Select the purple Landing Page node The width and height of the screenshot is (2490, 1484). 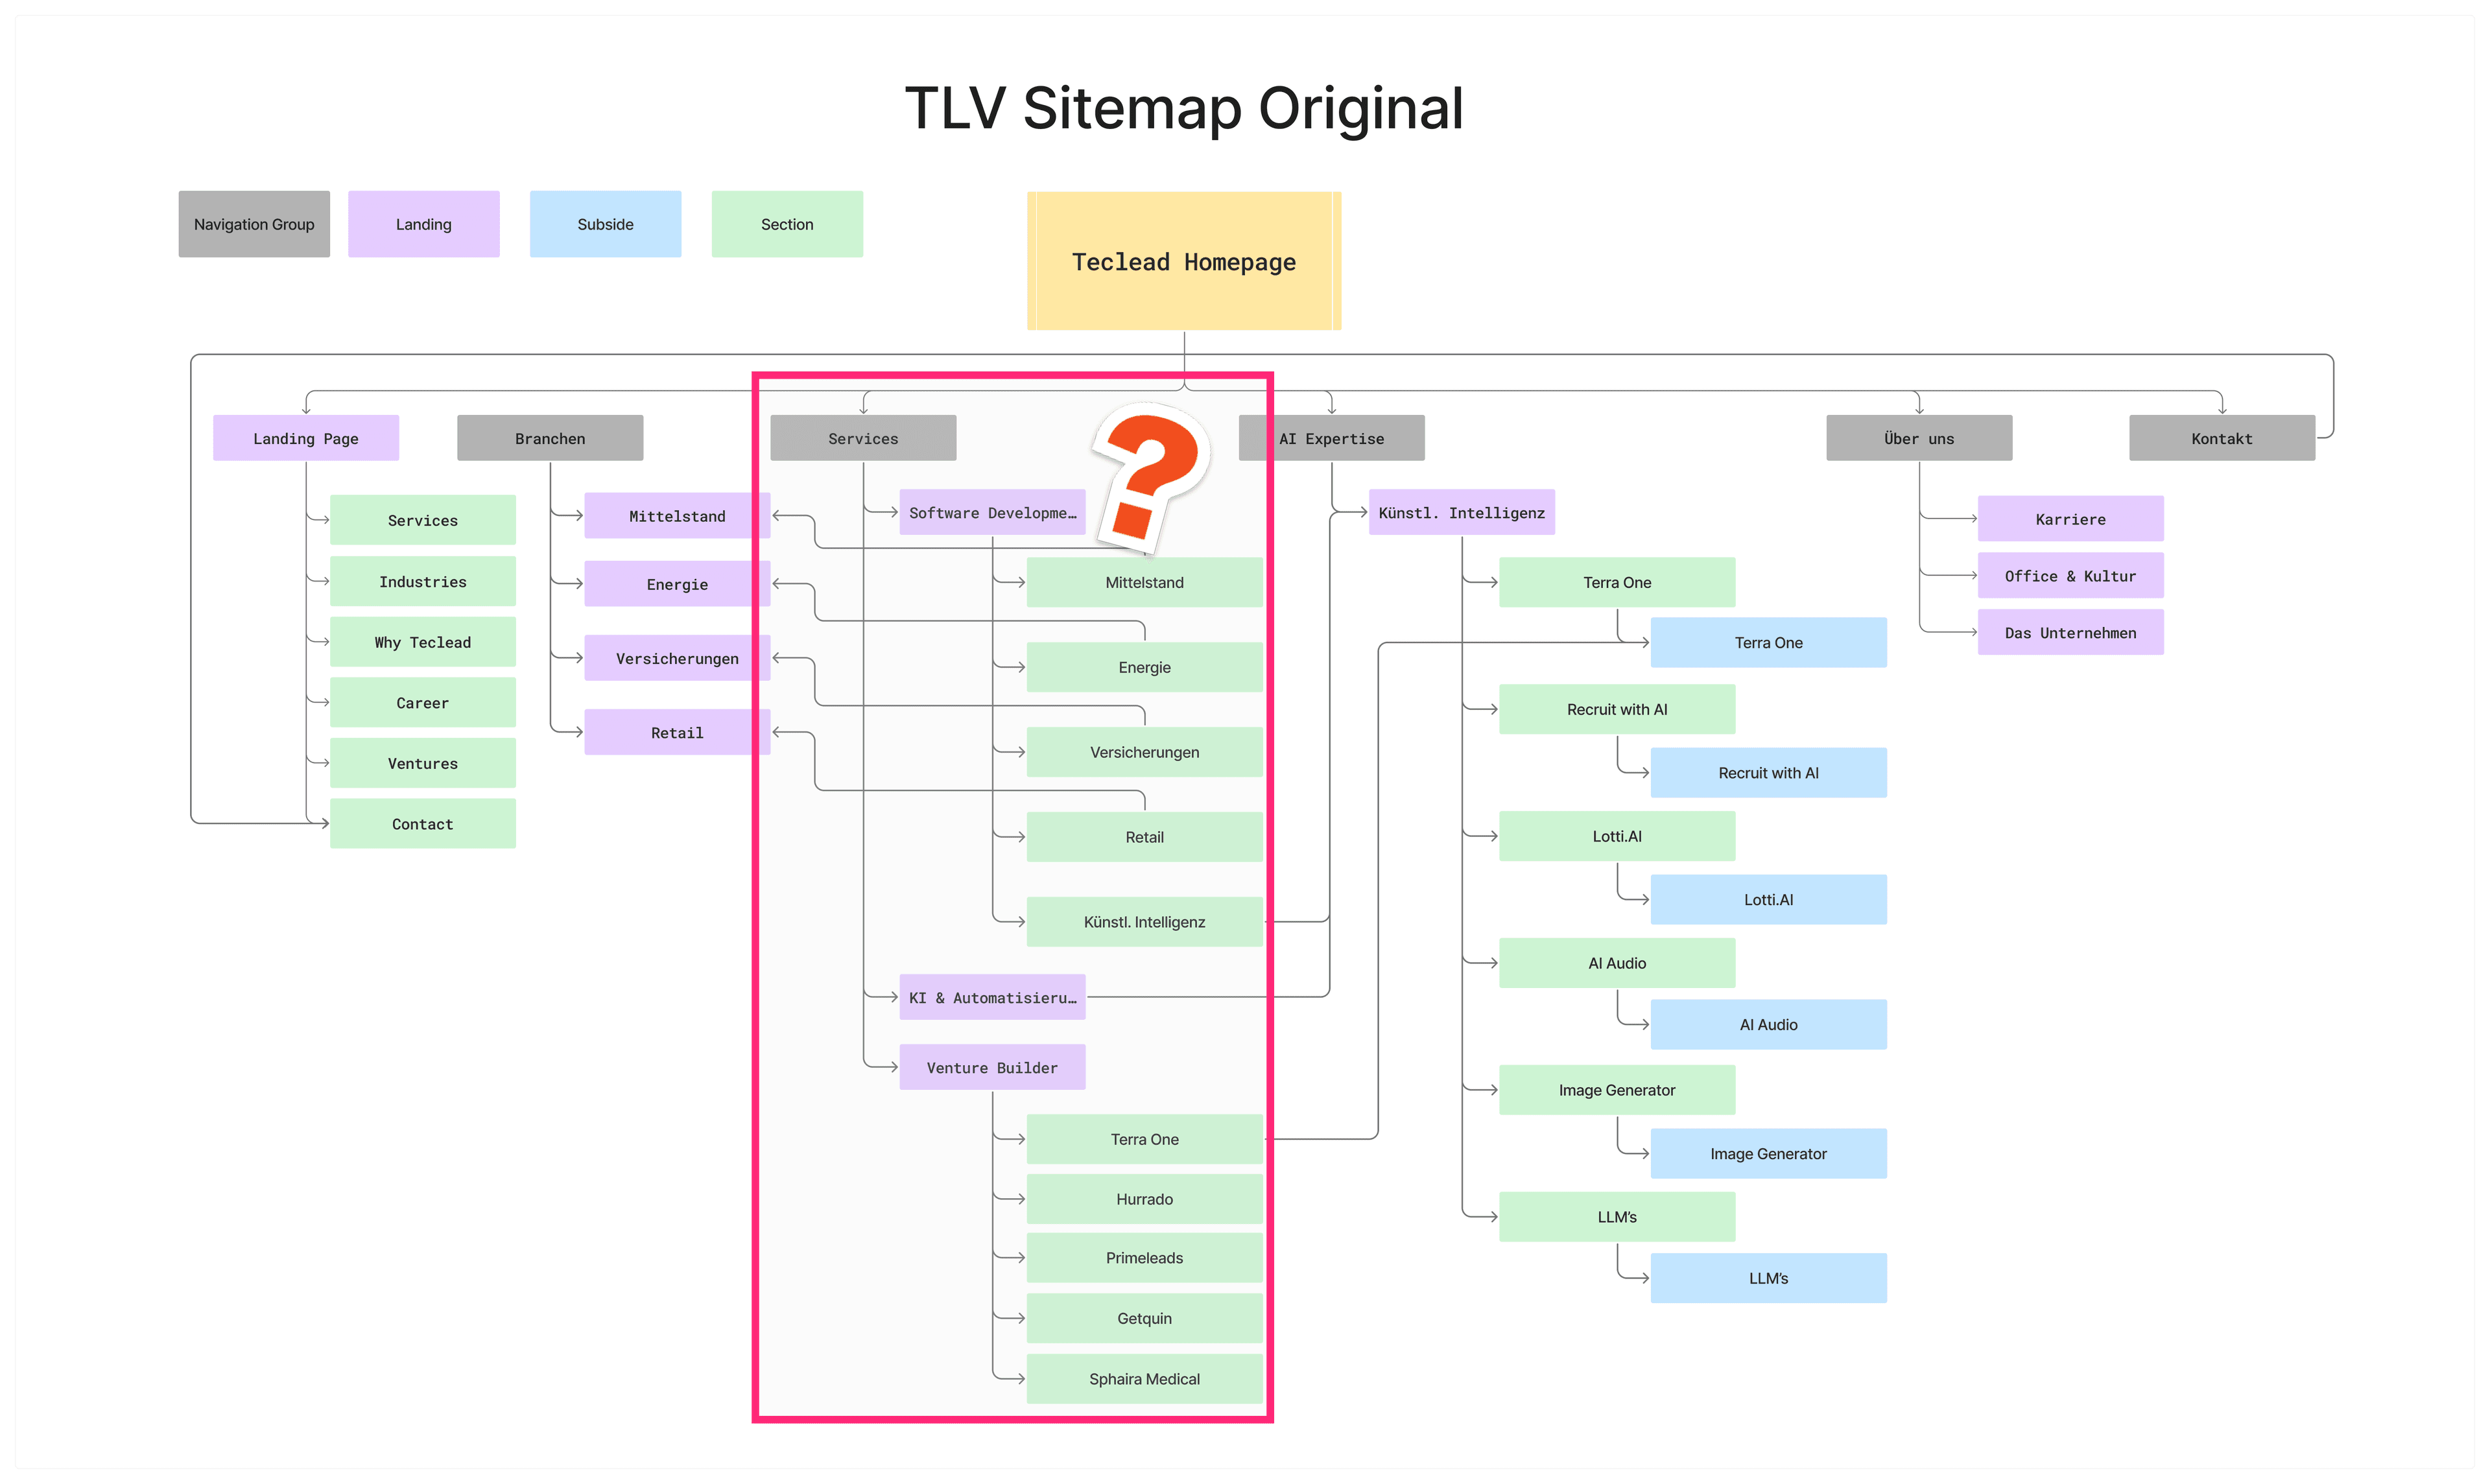(306, 438)
